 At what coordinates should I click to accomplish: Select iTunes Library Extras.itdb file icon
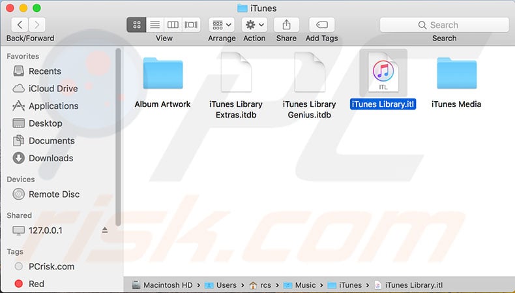(236, 72)
